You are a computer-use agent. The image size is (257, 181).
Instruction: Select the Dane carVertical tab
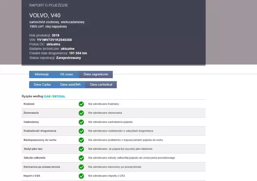click(101, 85)
